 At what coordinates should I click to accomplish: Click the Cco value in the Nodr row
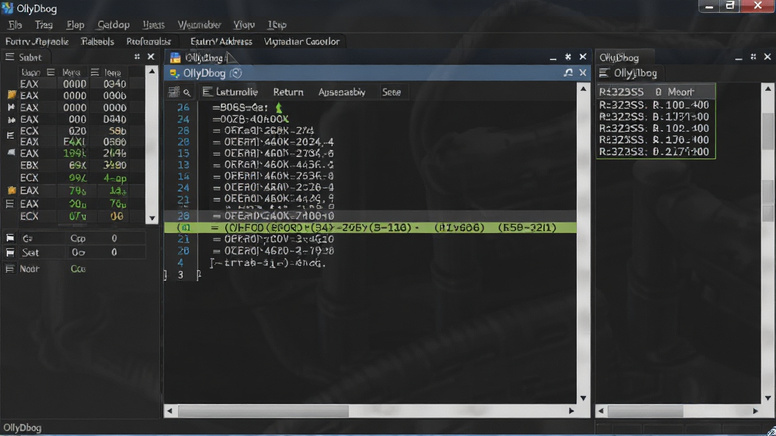pos(78,269)
